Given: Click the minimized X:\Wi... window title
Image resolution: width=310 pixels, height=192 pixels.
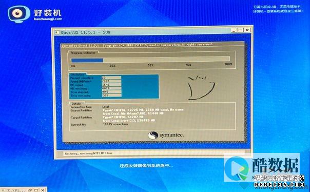Looking at the screenshot, I should (16, 190).
